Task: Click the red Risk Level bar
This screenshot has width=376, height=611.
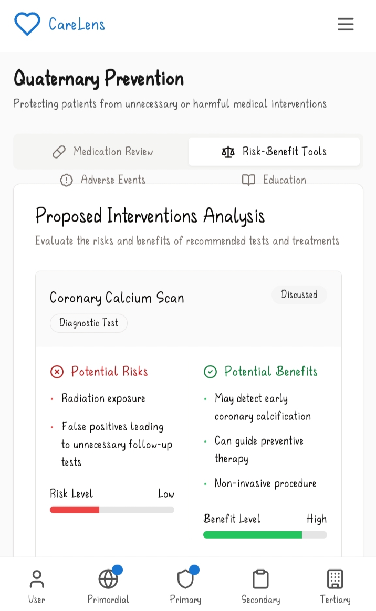Action: 75,510
